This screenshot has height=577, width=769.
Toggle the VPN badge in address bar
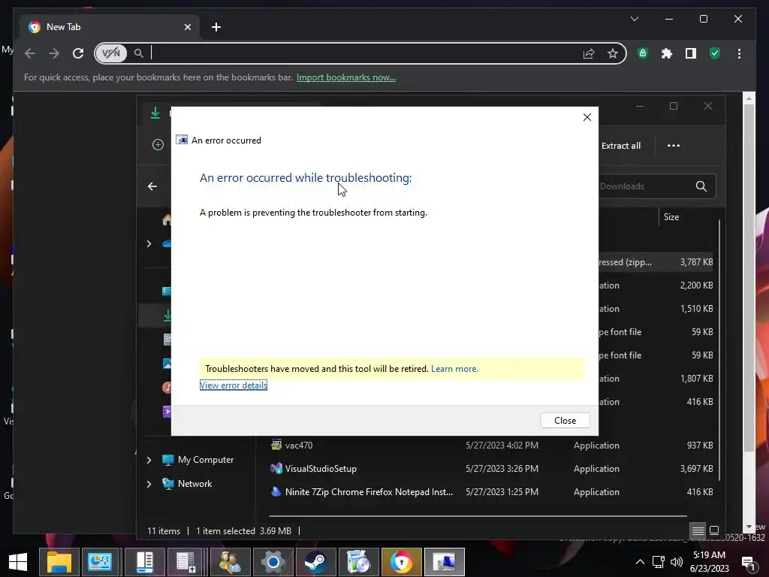(x=111, y=53)
